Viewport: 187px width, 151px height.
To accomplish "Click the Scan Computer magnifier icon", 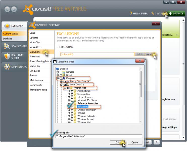I will point(7,46).
